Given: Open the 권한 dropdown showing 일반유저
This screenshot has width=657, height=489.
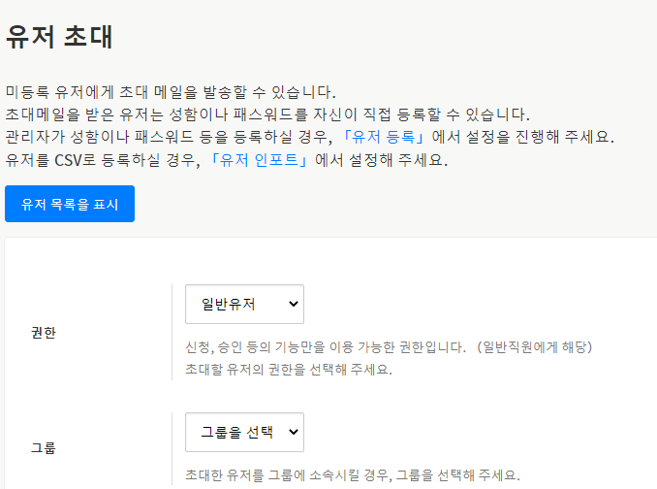Looking at the screenshot, I should point(243,304).
